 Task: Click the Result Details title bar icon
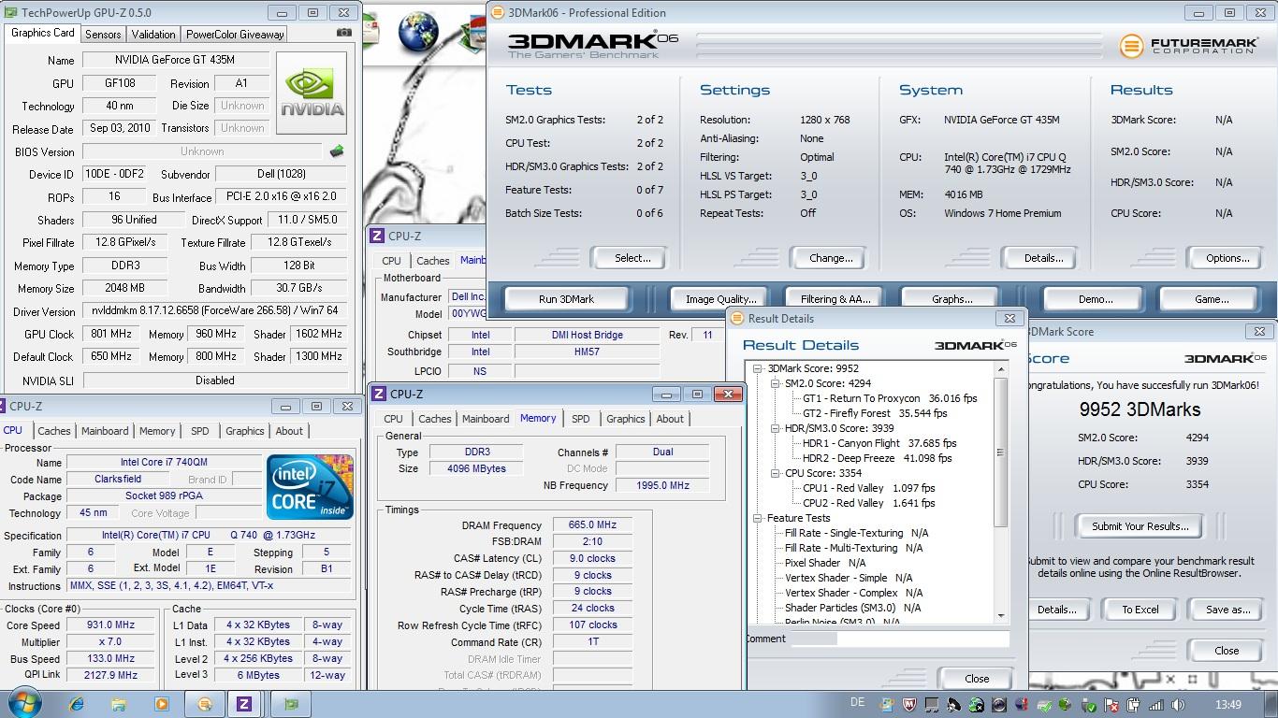pos(736,318)
